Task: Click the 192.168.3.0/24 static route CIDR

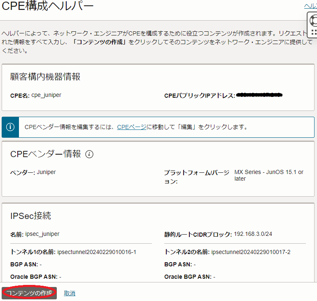Action: click(253, 234)
